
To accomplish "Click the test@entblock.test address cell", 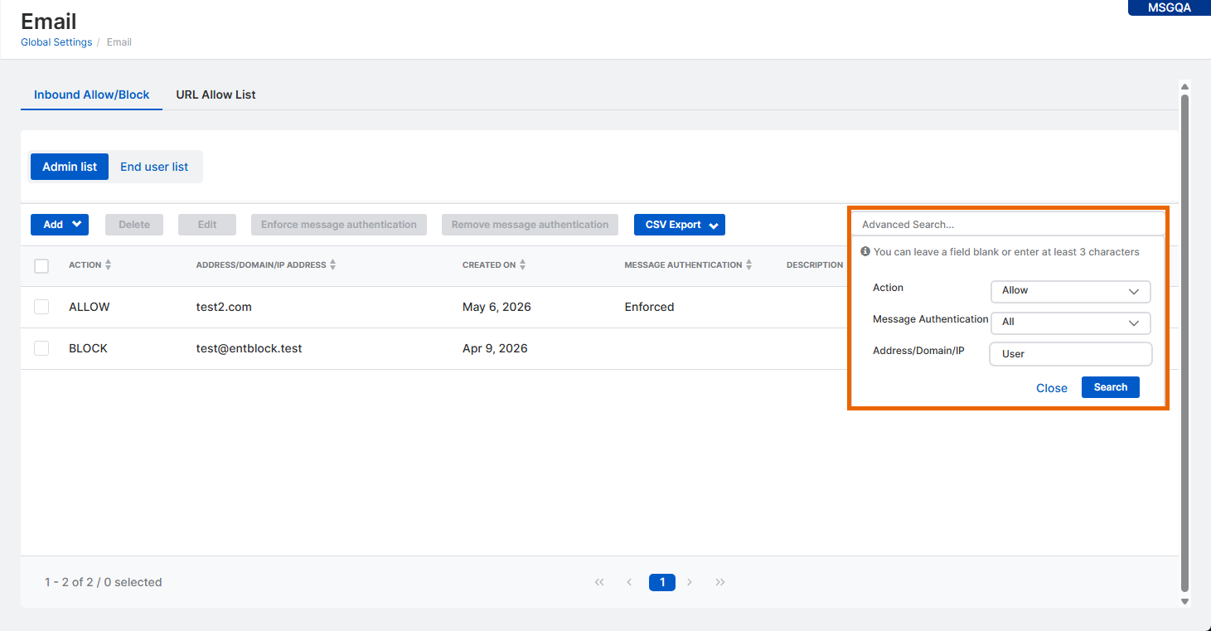I will (x=249, y=348).
